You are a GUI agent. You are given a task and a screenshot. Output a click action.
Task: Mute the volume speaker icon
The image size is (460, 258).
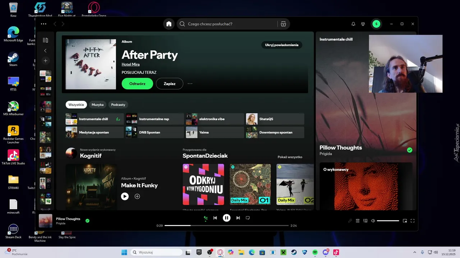pyautogui.click(x=373, y=221)
